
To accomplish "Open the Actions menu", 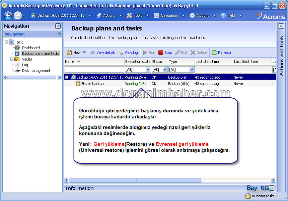I will coord(109,15).
